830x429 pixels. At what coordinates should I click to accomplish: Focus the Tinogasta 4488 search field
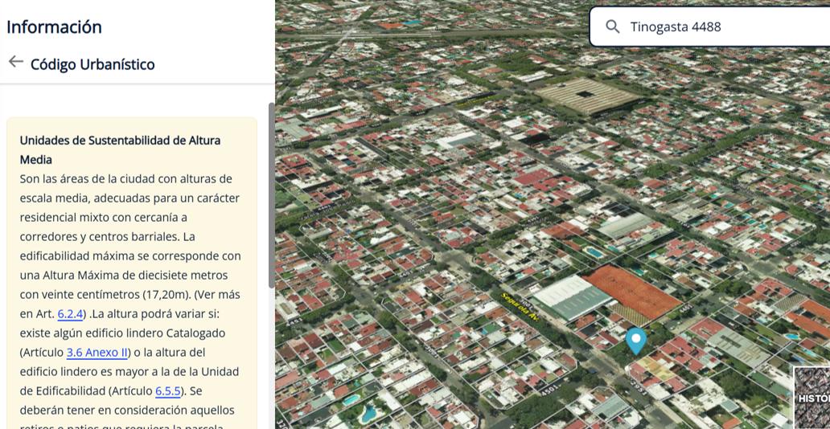tap(709, 27)
